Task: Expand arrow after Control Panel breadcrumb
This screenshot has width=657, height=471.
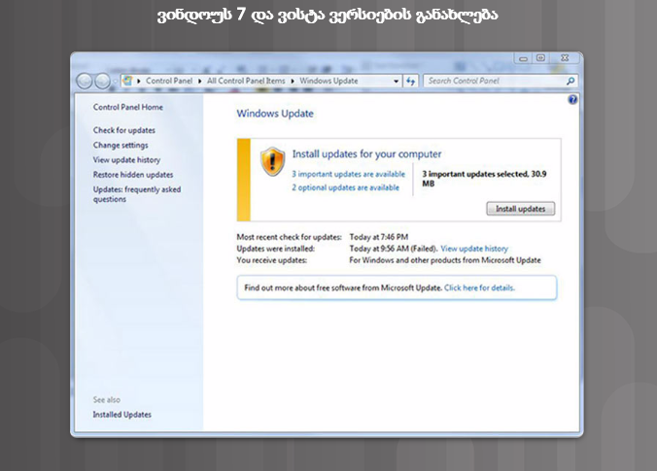Action: pos(199,82)
